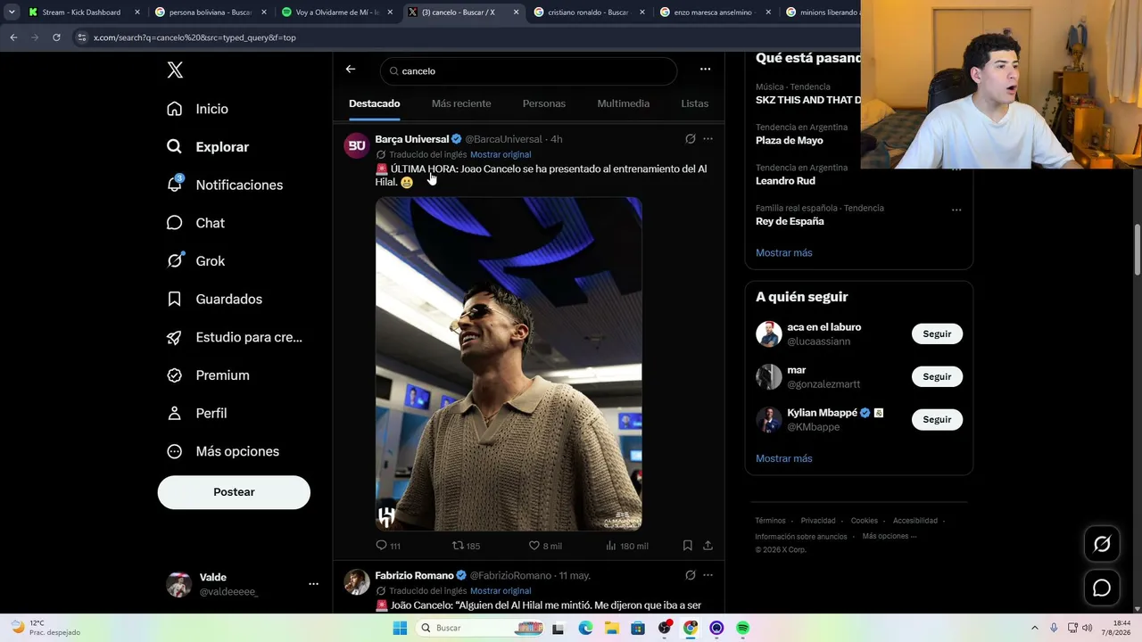Image resolution: width=1142 pixels, height=642 pixels.
Task: Select the Destacado tab
Action: pyautogui.click(x=374, y=103)
